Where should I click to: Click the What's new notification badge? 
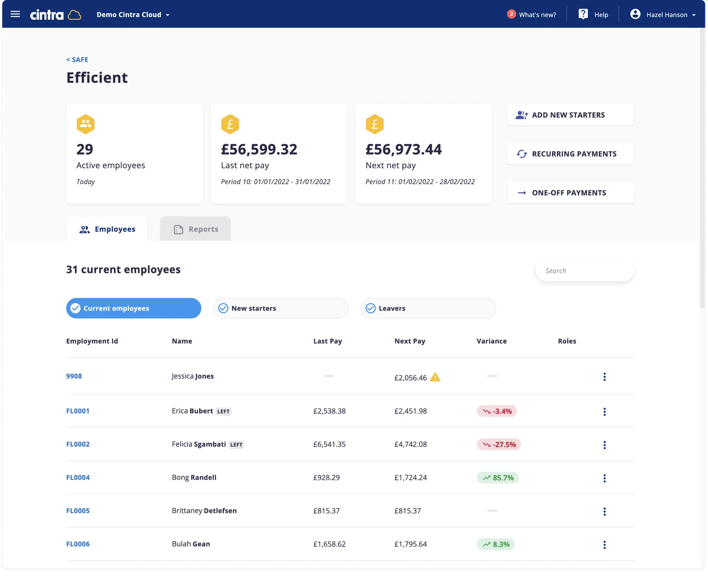tap(511, 14)
